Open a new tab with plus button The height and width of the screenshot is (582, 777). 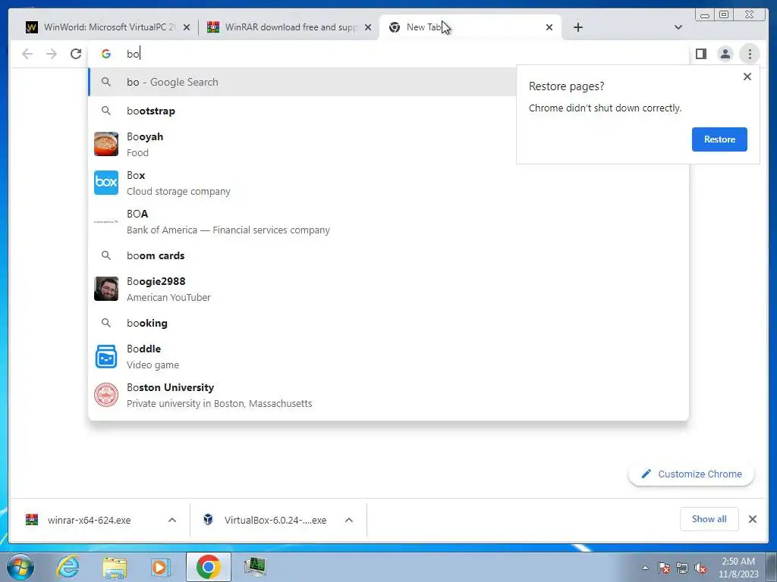pos(577,27)
